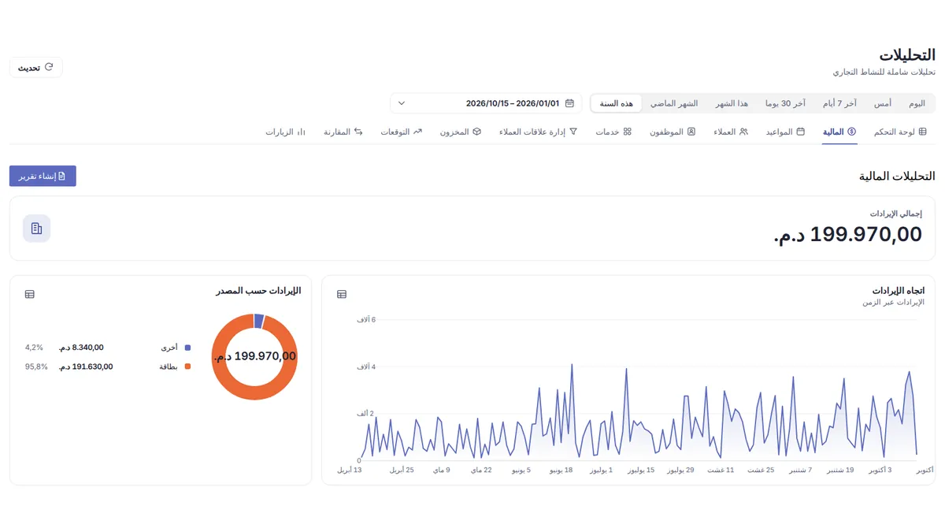The height and width of the screenshot is (532, 945).
Task: Click the التحليلات المالية section heading
Action: tap(897, 176)
